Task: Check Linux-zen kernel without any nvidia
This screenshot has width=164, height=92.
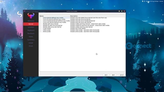Action: click(x=42, y=22)
